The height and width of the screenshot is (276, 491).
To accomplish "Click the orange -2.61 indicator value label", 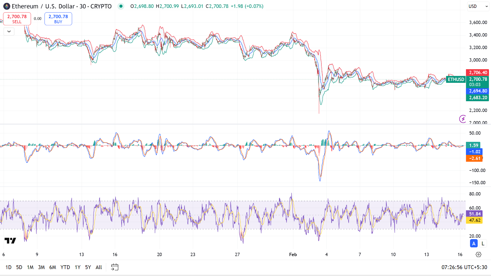I will coord(474,158).
